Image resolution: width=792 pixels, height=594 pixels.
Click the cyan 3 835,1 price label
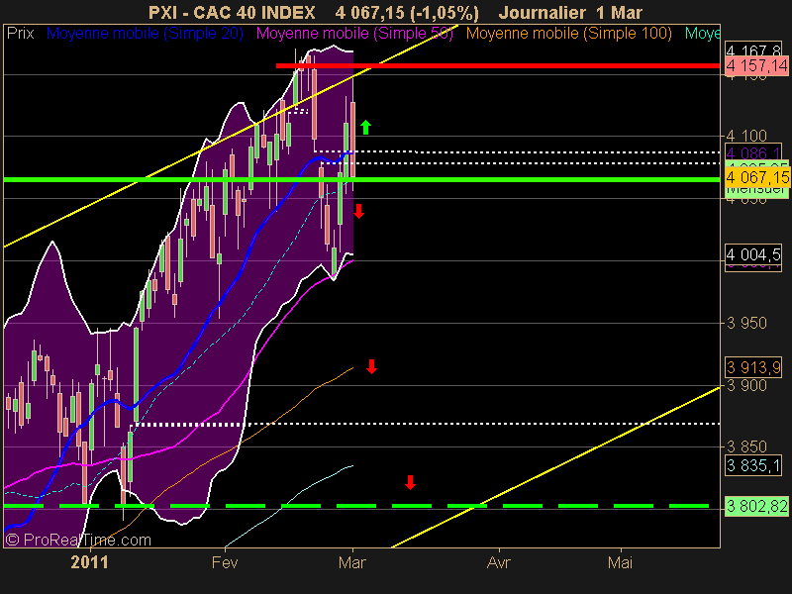click(753, 465)
